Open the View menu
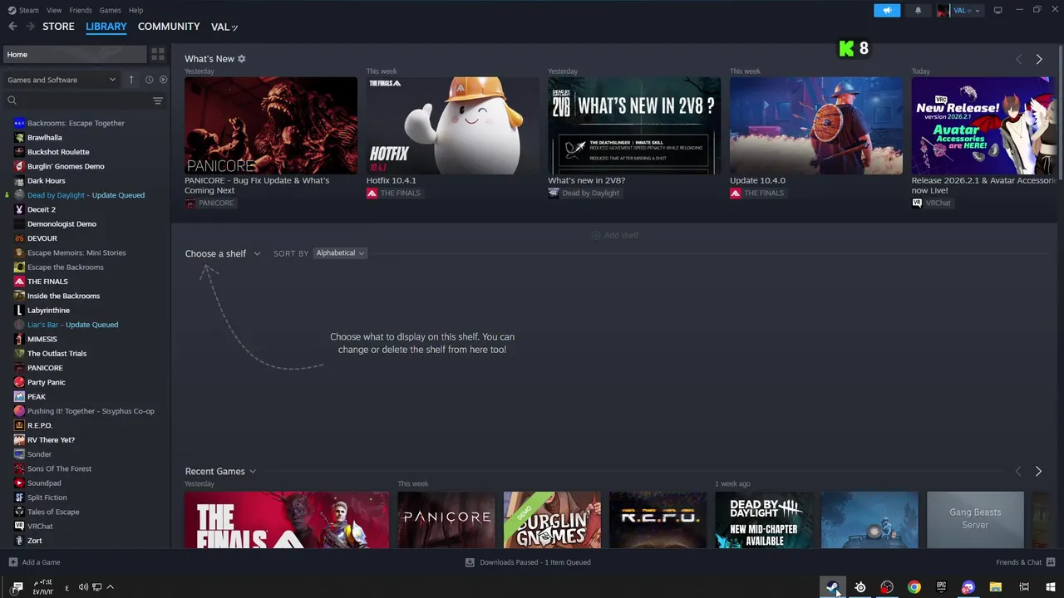The width and height of the screenshot is (1064, 598). pyautogui.click(x=54, y=10)
